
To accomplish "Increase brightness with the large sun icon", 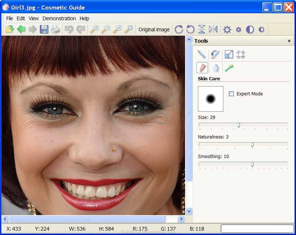I will (227, 29).
